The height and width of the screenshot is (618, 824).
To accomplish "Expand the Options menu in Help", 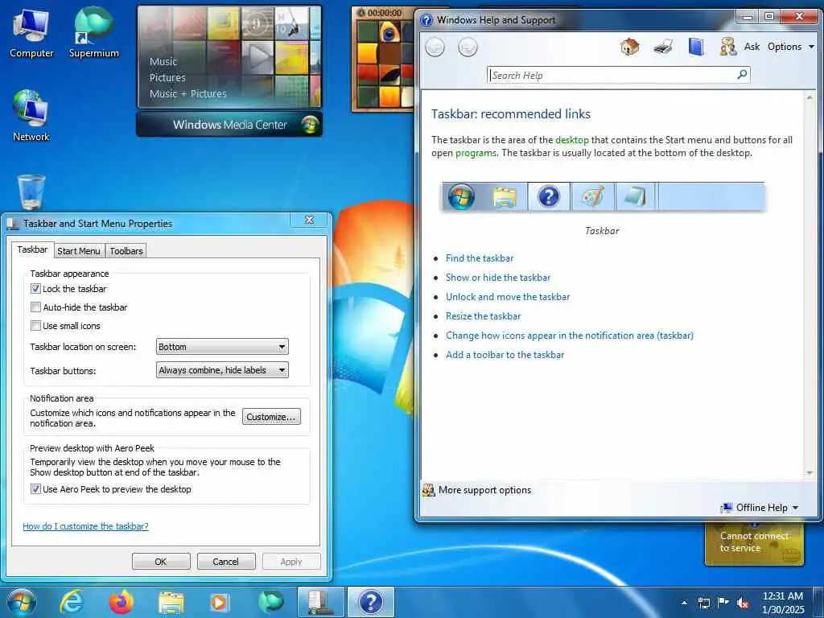I will (x=790, y=47).
